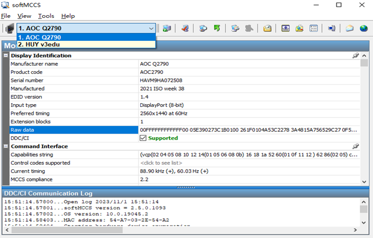Pin the Command Interface section

click(x=356, y=146)
